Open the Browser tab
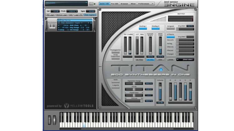234x131 pixels. (124, 4)
